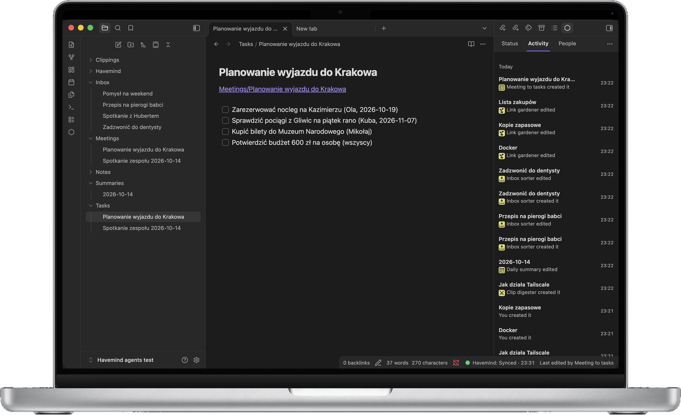
Task: Open Pomysł na weekend note
Action: coord(128,94)
